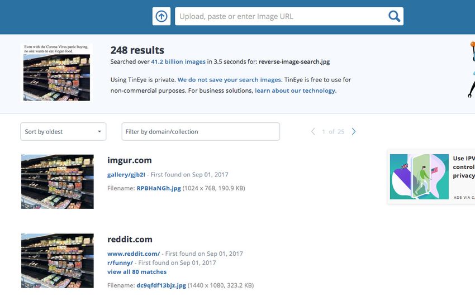
Task: Click the 248 results heading
Action: click(137, 50)
